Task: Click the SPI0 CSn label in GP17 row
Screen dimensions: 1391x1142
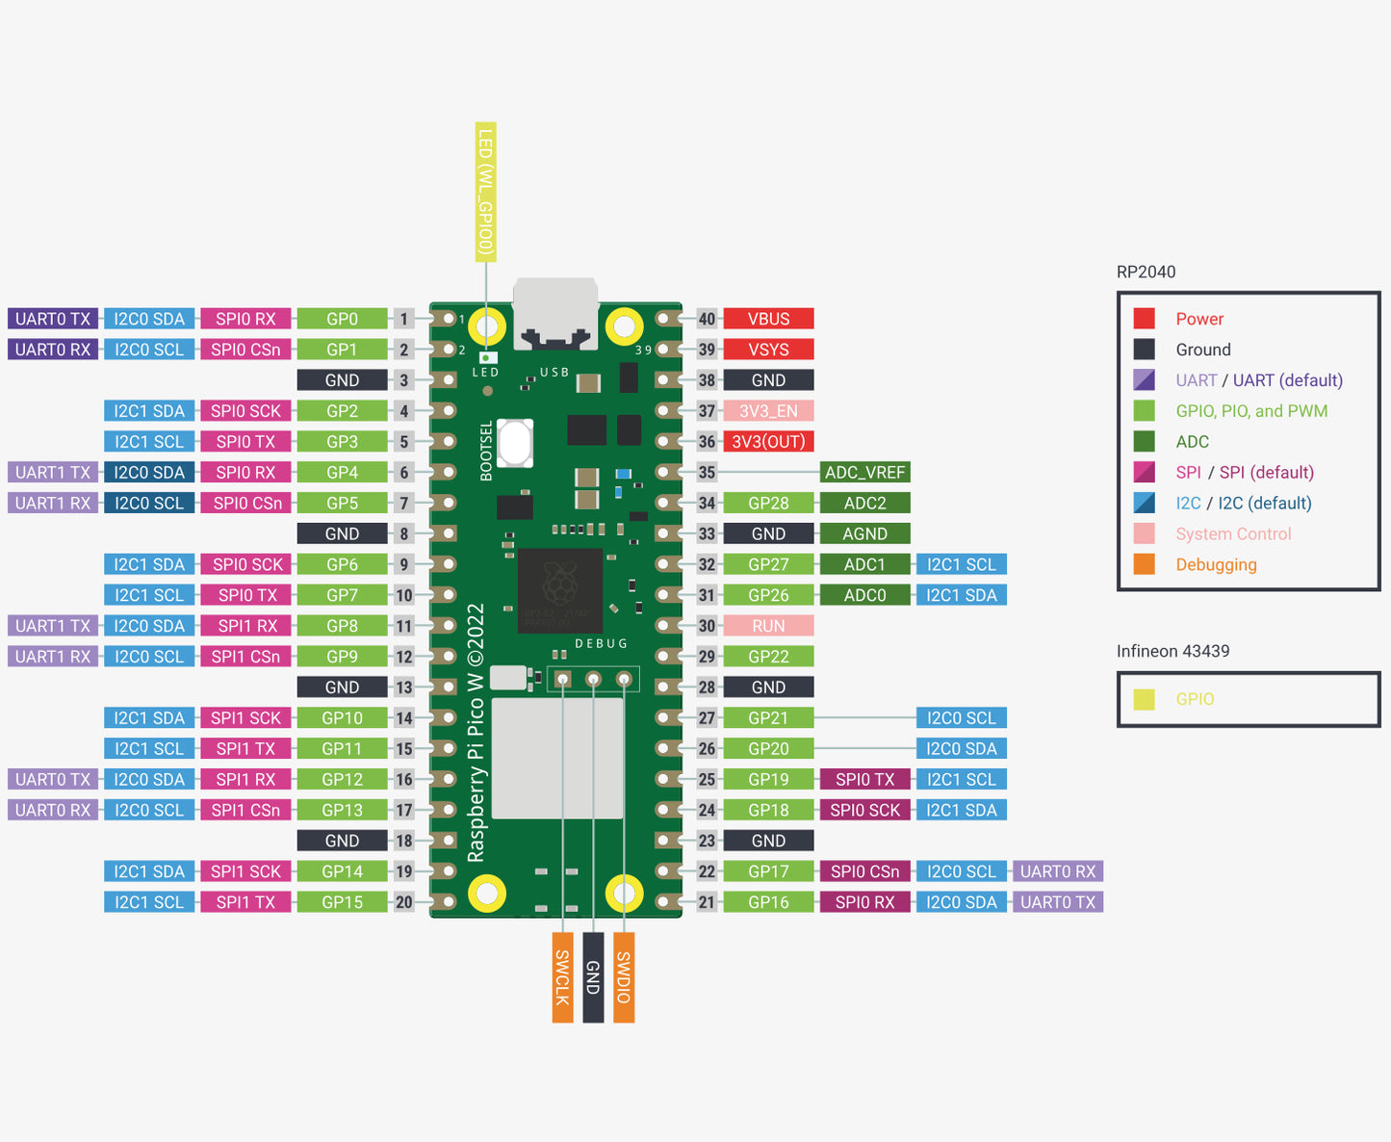Action: 864,871
